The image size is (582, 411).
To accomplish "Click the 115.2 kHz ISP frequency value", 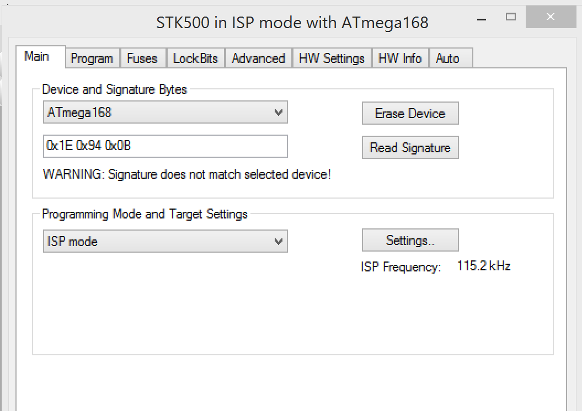I will 484,266.
